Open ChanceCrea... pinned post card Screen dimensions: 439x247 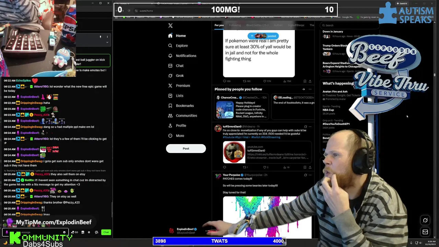coord(242,107)
